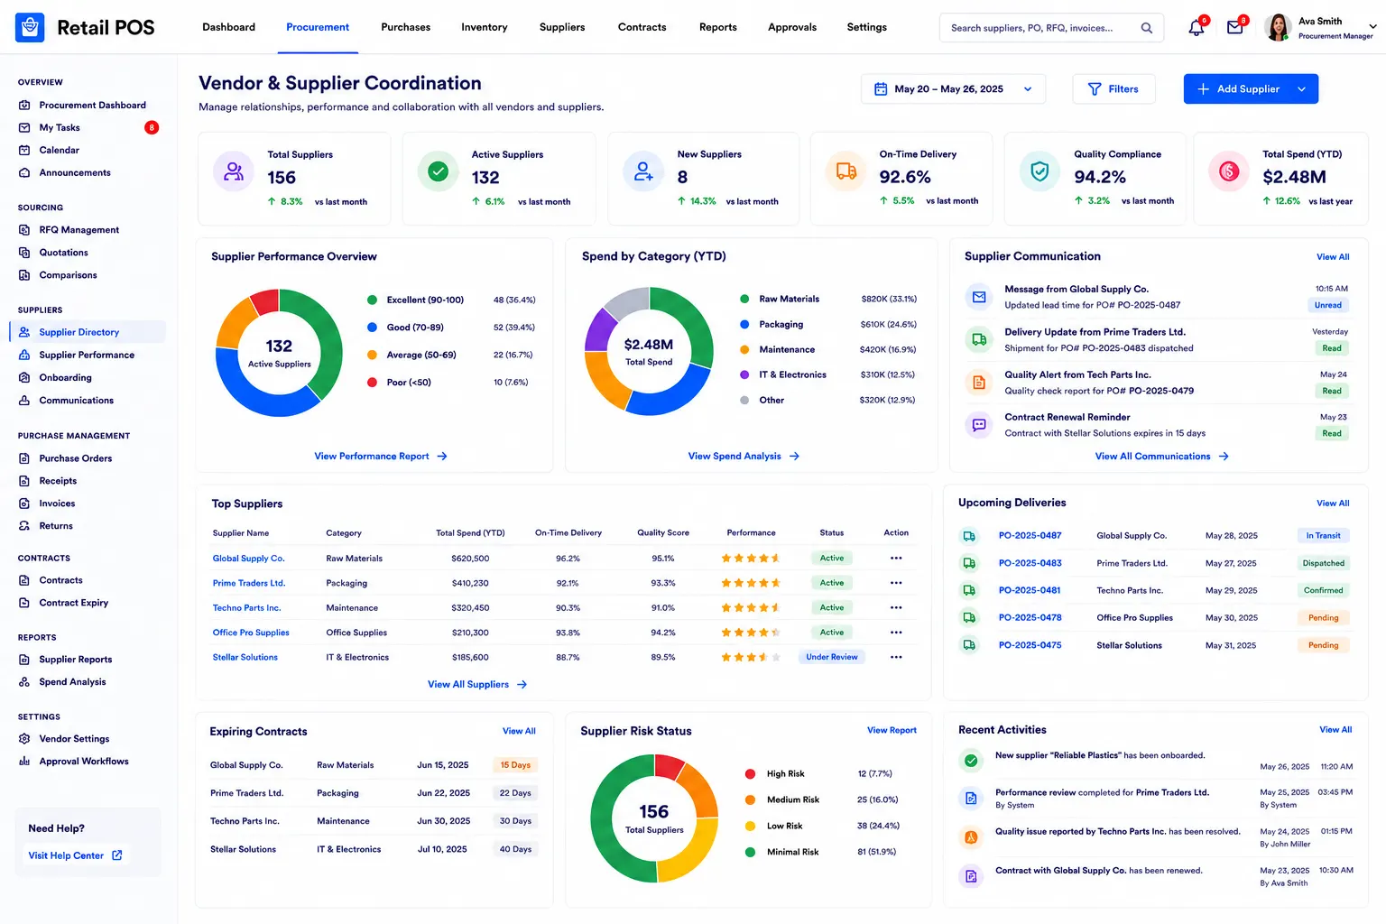Open the action menu for Stellar Solutions row
1386x924 pixels.
[x=896, y=657]
